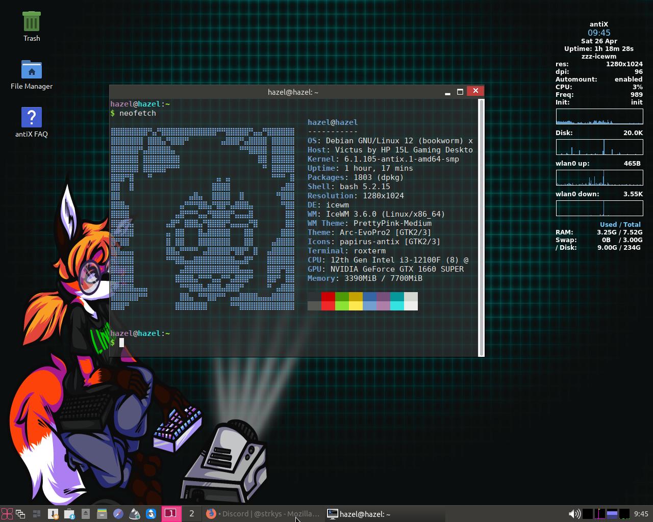Open the volume speaker tray icon
Image resolution: width=653 pixels, height=522 pixels.
[x=574, y=514]
